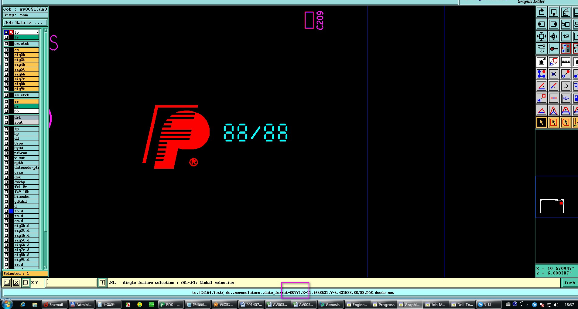Click the 1:2 zoom ratio icon
The image size is (578, 309).
pyautogui.click(x=566, y=36)
